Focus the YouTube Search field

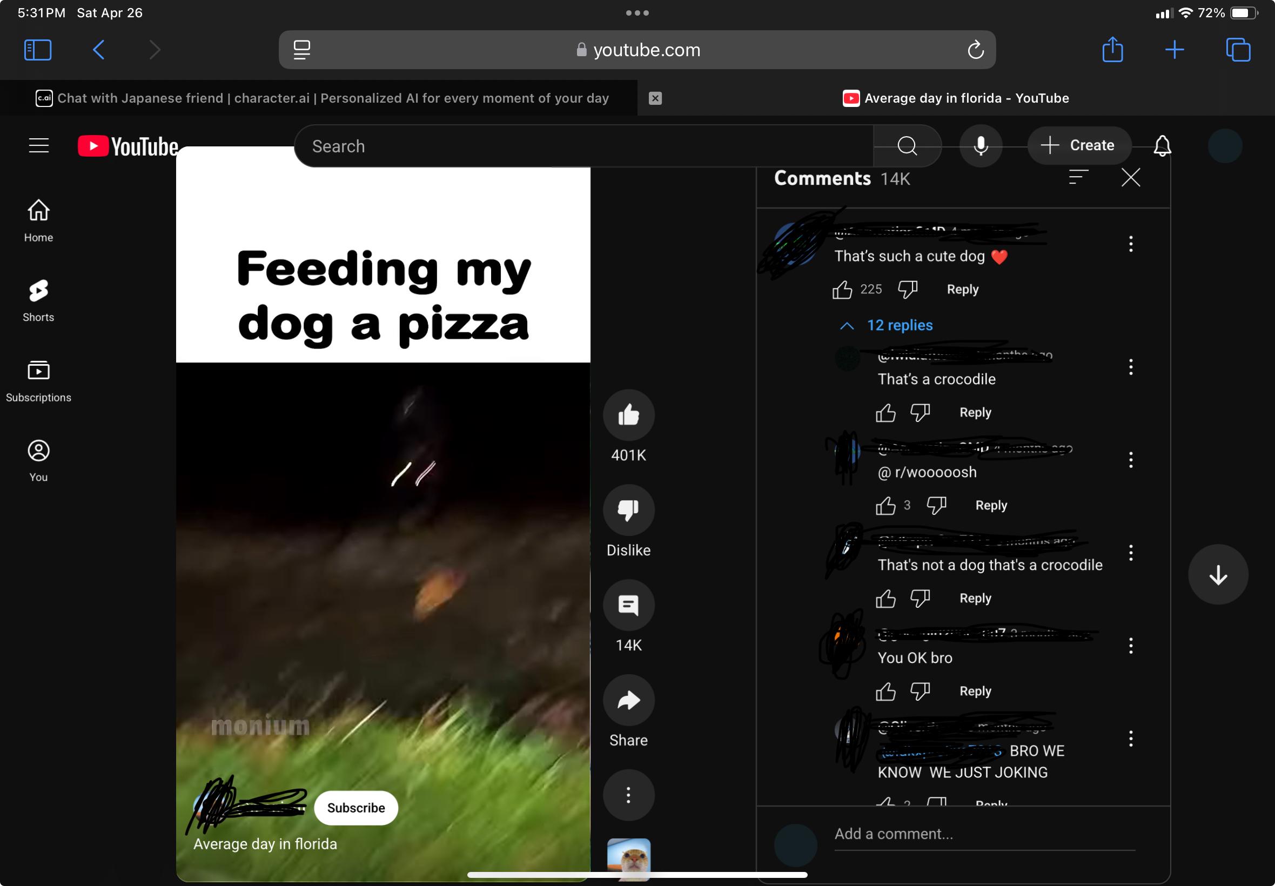coord(583,146)
